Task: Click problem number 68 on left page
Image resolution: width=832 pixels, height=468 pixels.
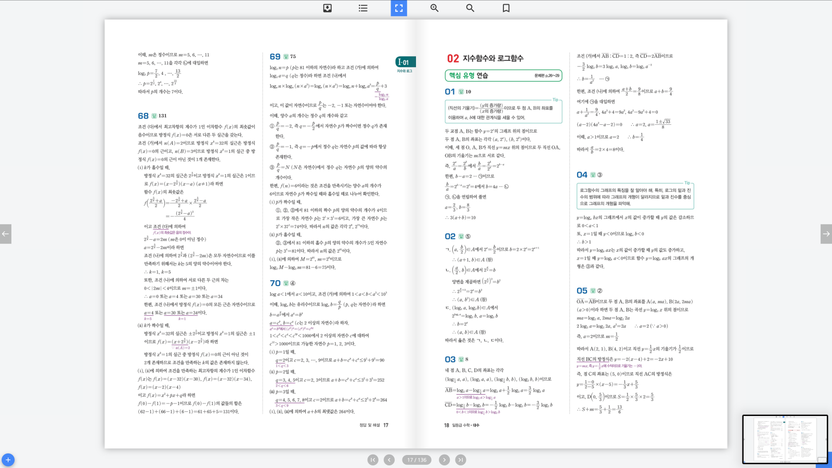Action: point(143,116)
